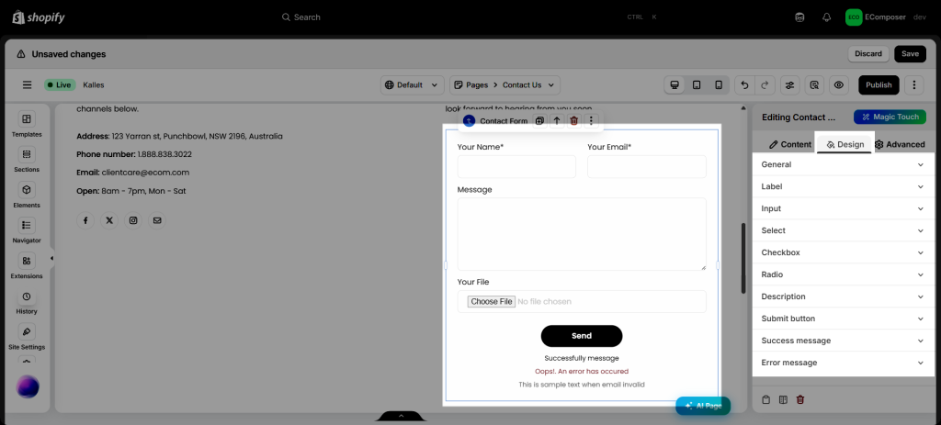Viewport: 941px width, 425px height.
Task: Switch to the Advanced tab
Action: coord(899,144)
